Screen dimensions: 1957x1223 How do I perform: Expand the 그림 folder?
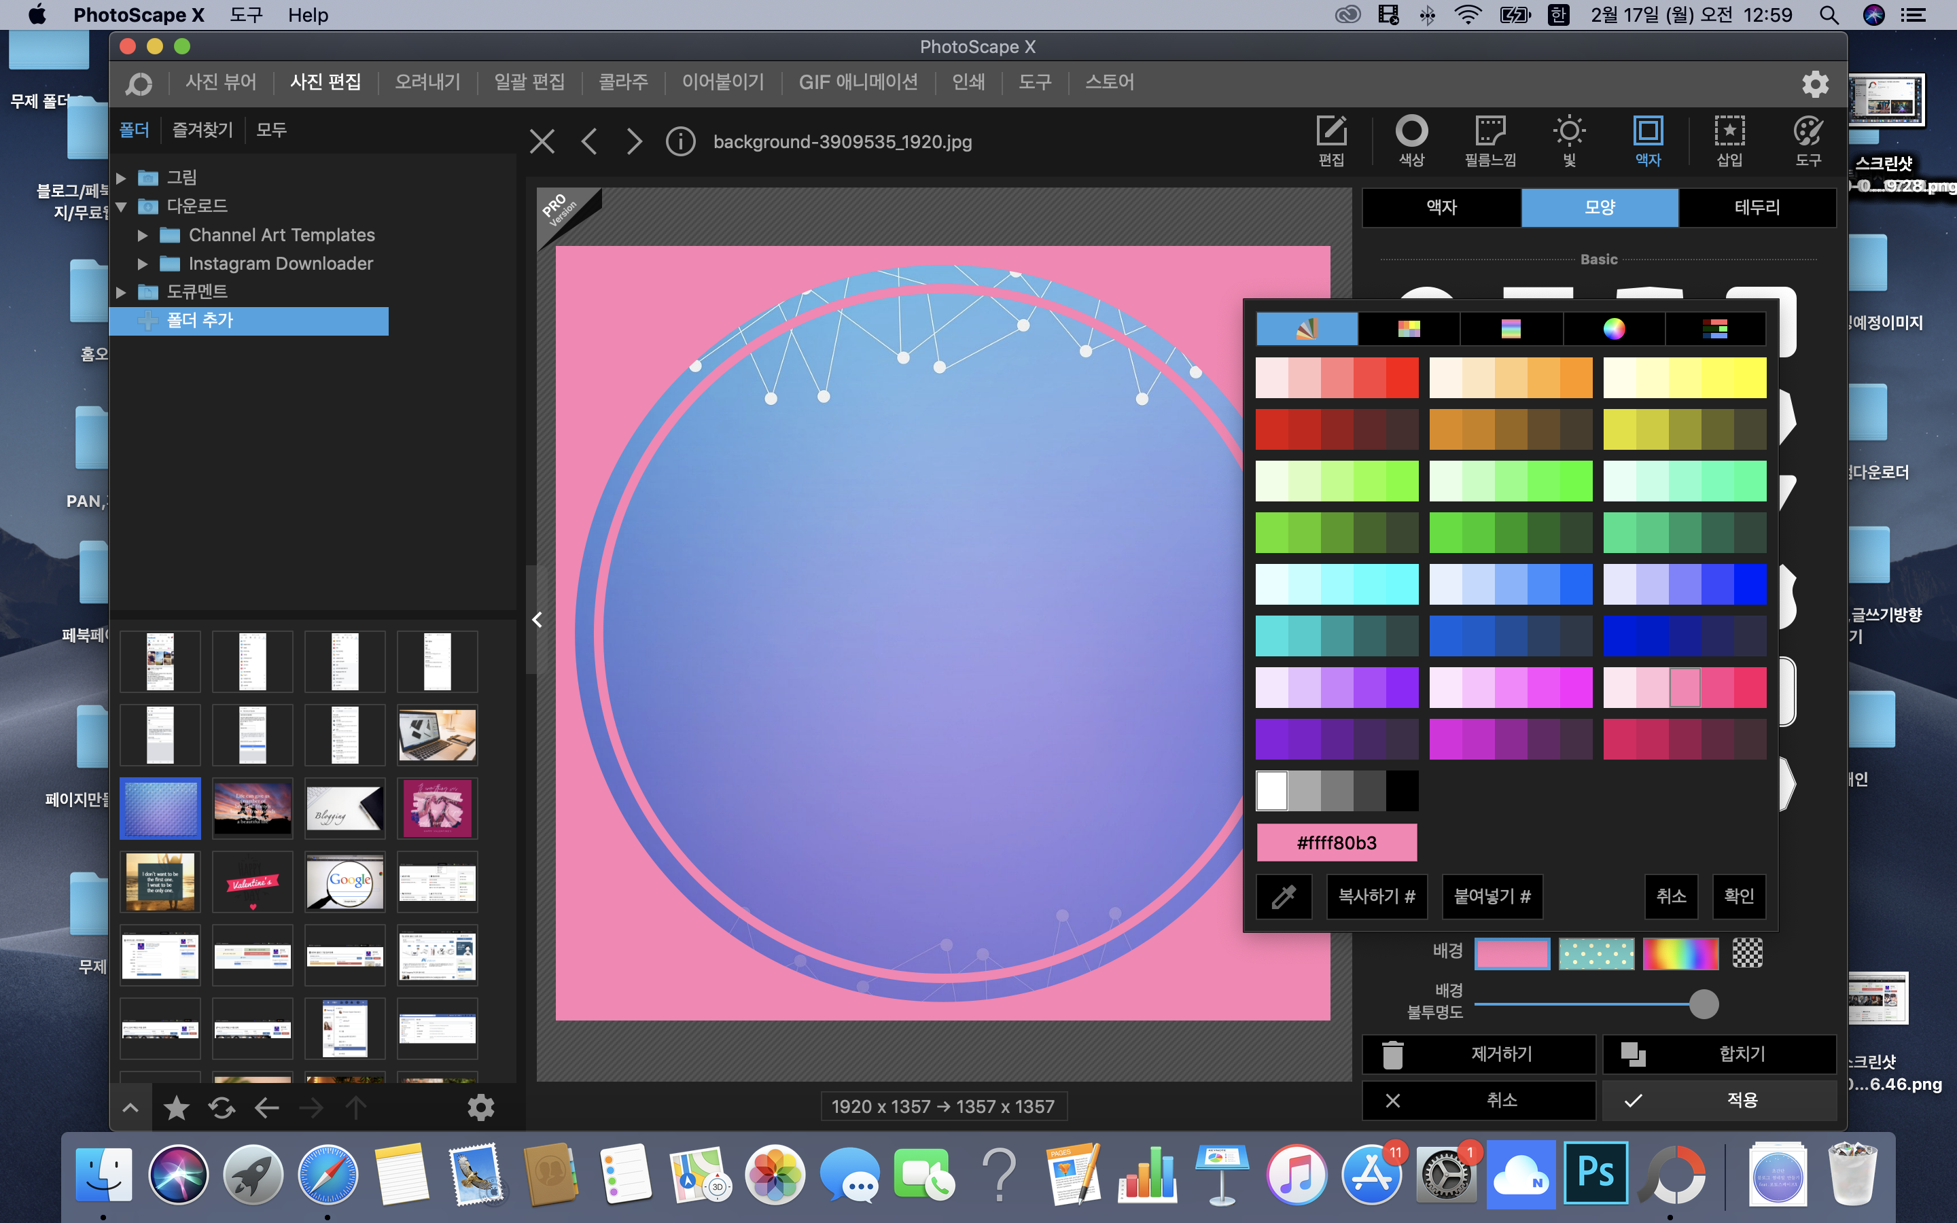coord(122,177)
